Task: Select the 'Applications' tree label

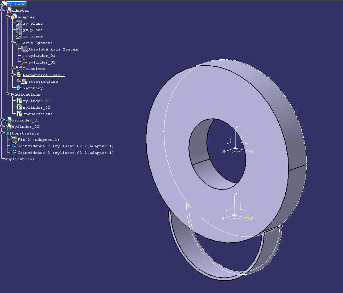Action: pyautogui.click(x=20, y=159)
